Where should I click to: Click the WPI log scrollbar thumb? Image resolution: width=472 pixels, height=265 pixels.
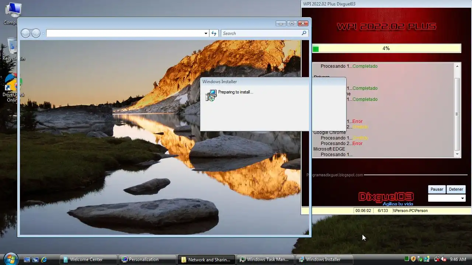(x=457, y=114)
